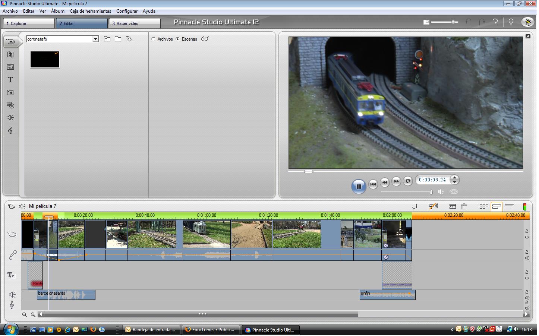
Task: Click the fast rewind button
Action: (x=385, y=182)
